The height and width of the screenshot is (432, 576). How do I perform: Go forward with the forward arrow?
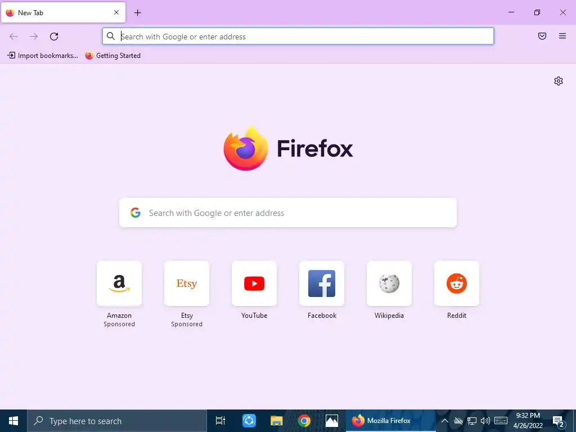click(34, 36)
